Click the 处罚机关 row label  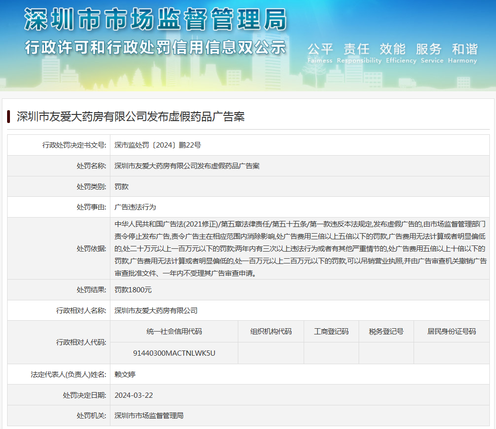pos(91,415)
